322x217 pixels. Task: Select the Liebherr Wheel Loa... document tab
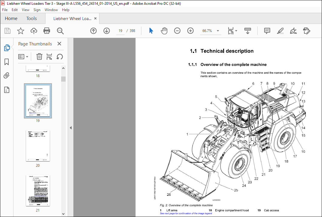click(x=72, y=19)
